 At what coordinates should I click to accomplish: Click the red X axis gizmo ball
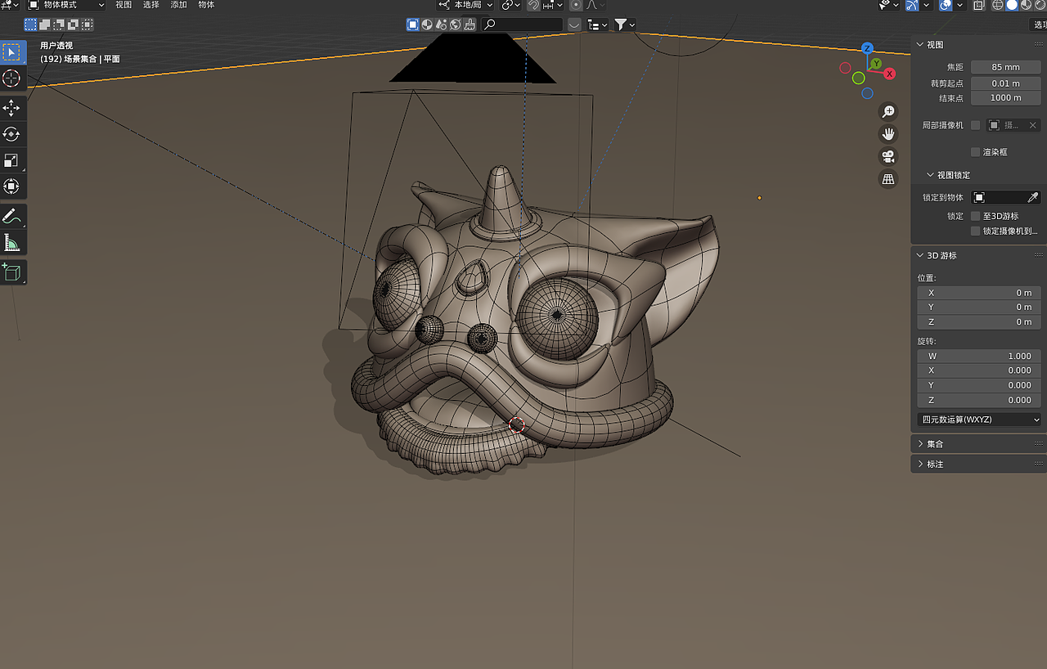coord(889,74)
